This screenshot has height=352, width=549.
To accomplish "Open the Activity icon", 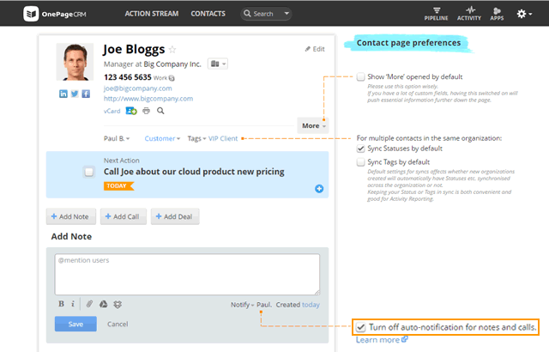I will point(469,14).
